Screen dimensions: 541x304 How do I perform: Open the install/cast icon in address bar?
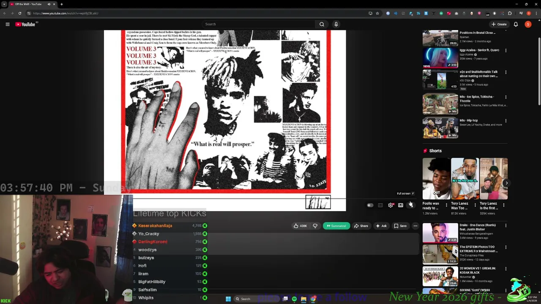[x=370, y=13]
